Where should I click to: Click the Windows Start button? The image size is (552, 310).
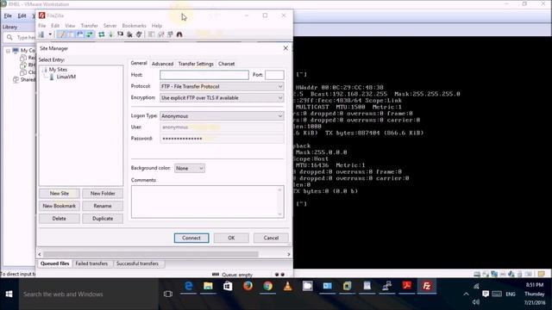(9, 294)
